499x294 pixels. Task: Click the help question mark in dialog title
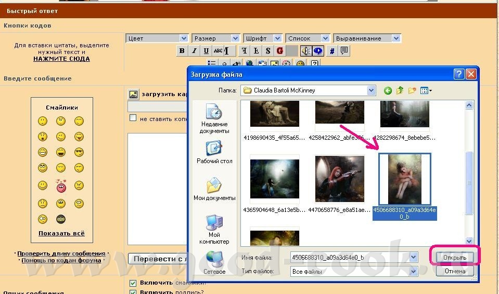458,74
